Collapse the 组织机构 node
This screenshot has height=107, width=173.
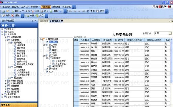[9, 43]
